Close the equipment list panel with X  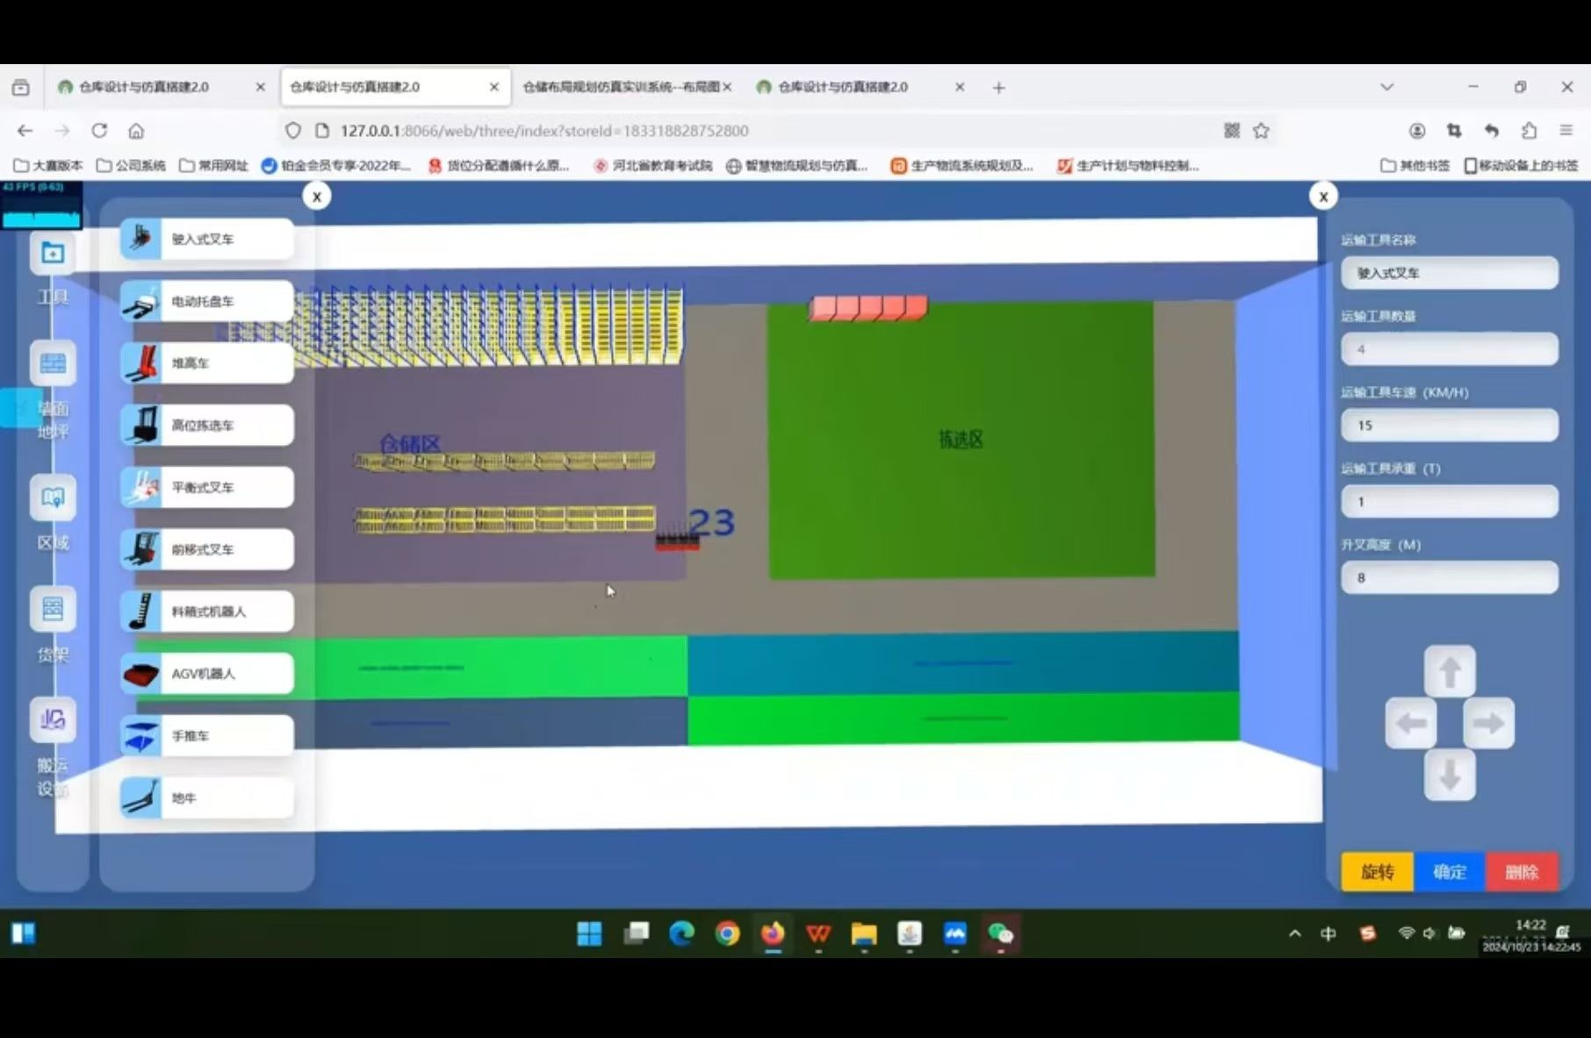(x=317, y=197)
